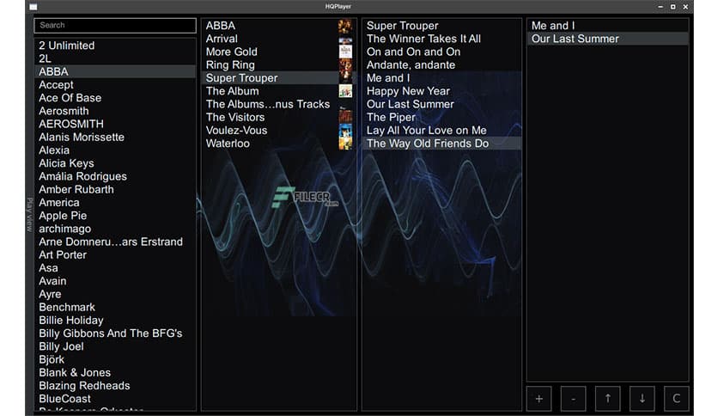Image resolution: width=718 pixels, height=416 pixels.
Task: Select track The Winner Takes It All
Action: click(442, 39)
